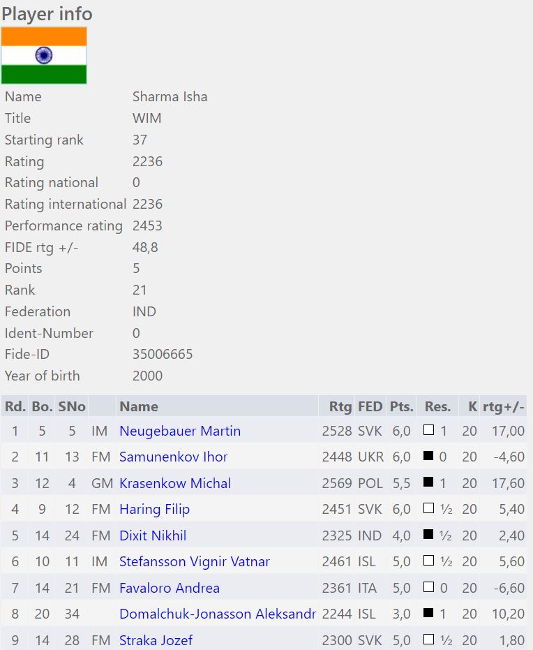Click white piece icon in round 4

click(x=428, y=509)
